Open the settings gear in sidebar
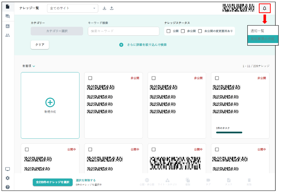 click(8, 178)
